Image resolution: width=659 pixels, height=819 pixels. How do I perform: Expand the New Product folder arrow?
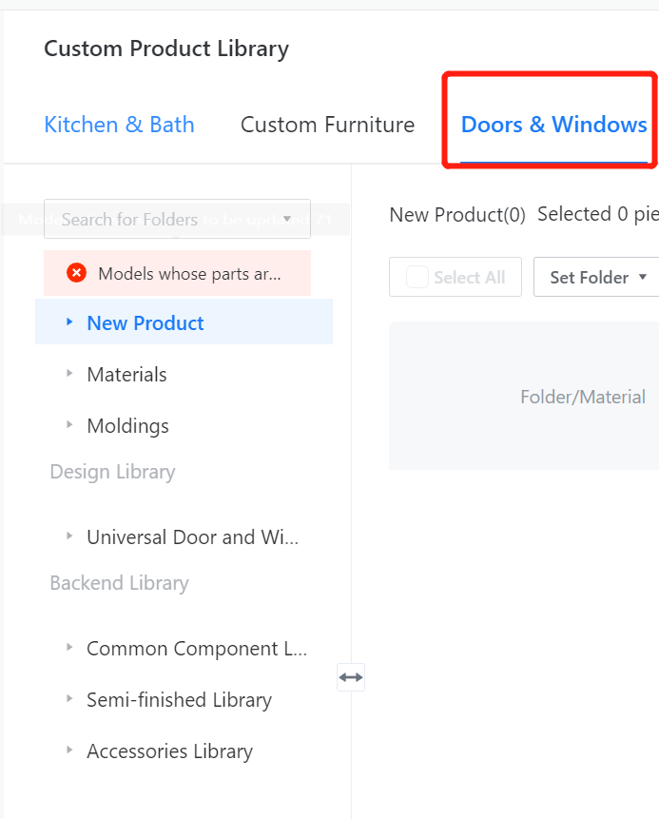69,322
